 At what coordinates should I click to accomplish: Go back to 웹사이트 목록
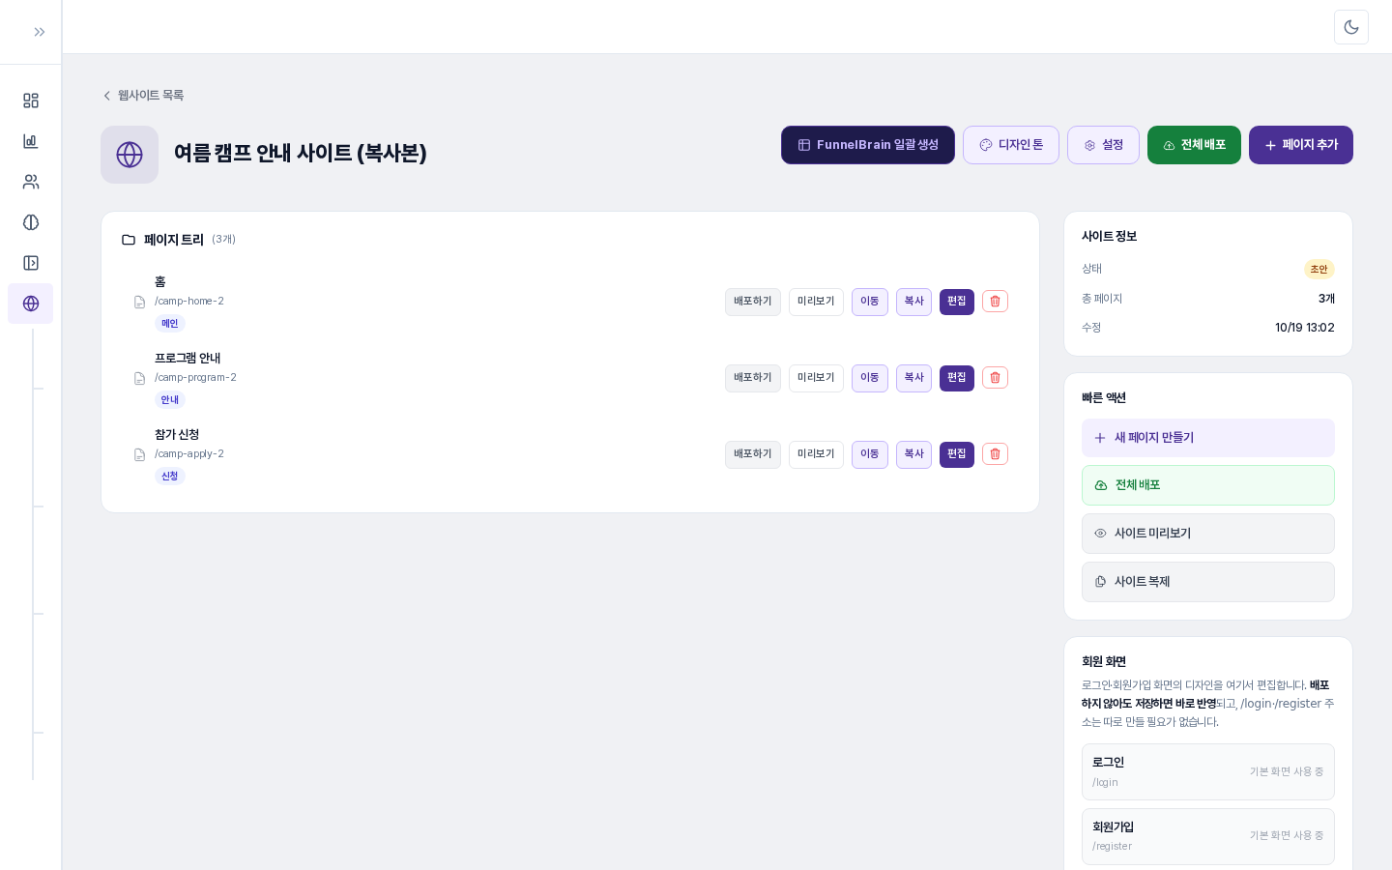click(143, 95)
